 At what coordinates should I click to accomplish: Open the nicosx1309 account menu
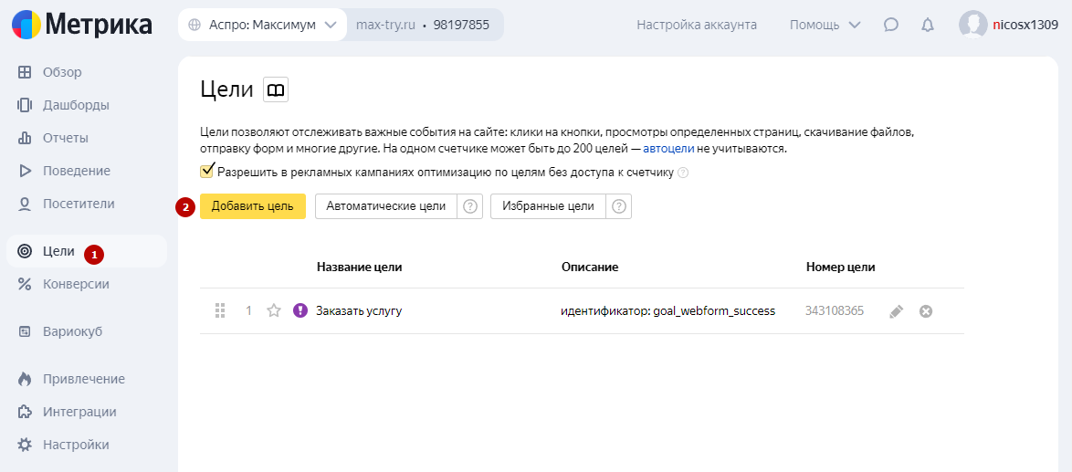coord(1025,25)
